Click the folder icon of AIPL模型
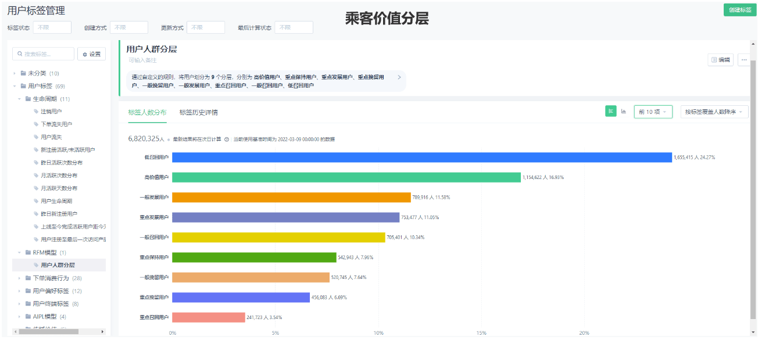 click(28, 317)
